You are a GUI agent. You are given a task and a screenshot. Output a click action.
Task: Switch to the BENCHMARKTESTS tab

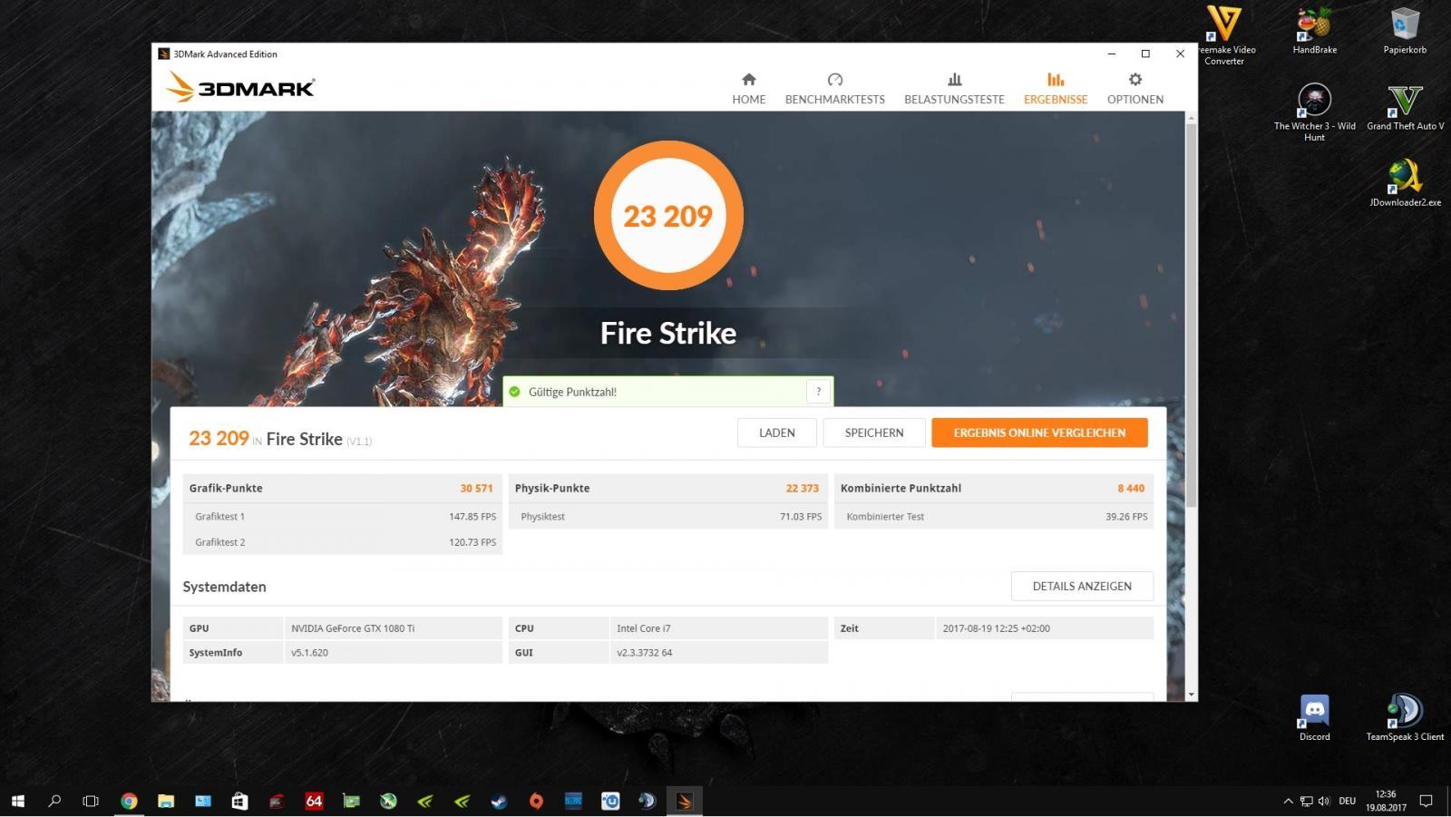click(834, 88)
